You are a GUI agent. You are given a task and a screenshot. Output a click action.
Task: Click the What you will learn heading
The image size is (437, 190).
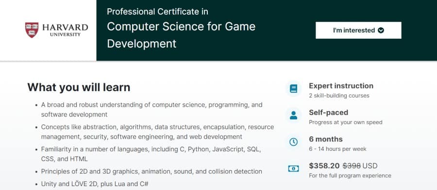79,87
